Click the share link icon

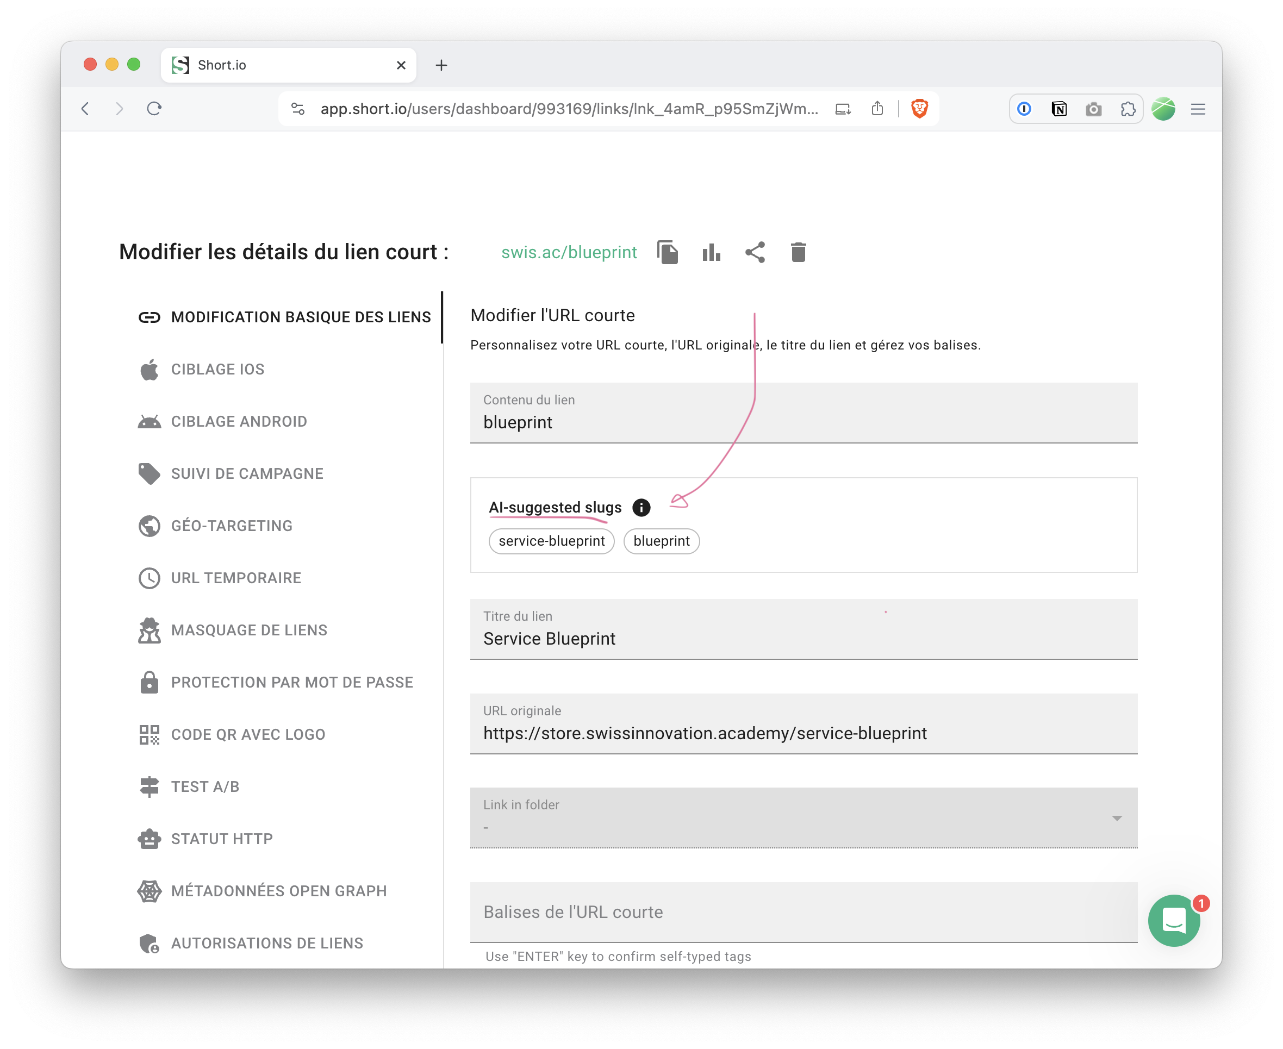click(755, 252)
